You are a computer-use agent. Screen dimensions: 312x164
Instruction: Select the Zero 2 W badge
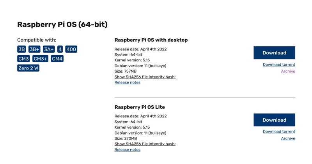coord(28,68)
